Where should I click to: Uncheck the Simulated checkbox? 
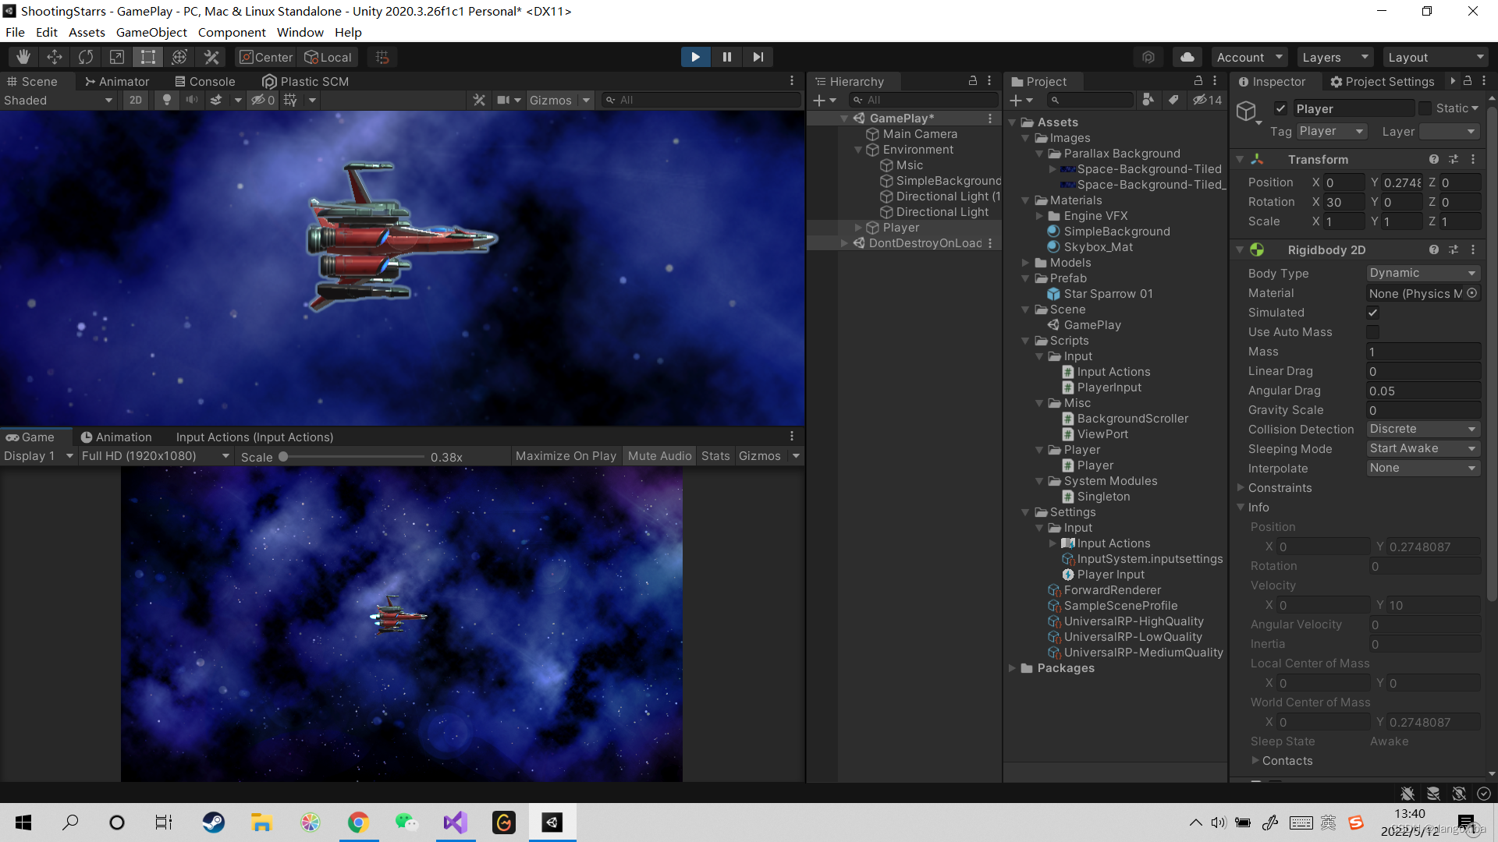1372,313
